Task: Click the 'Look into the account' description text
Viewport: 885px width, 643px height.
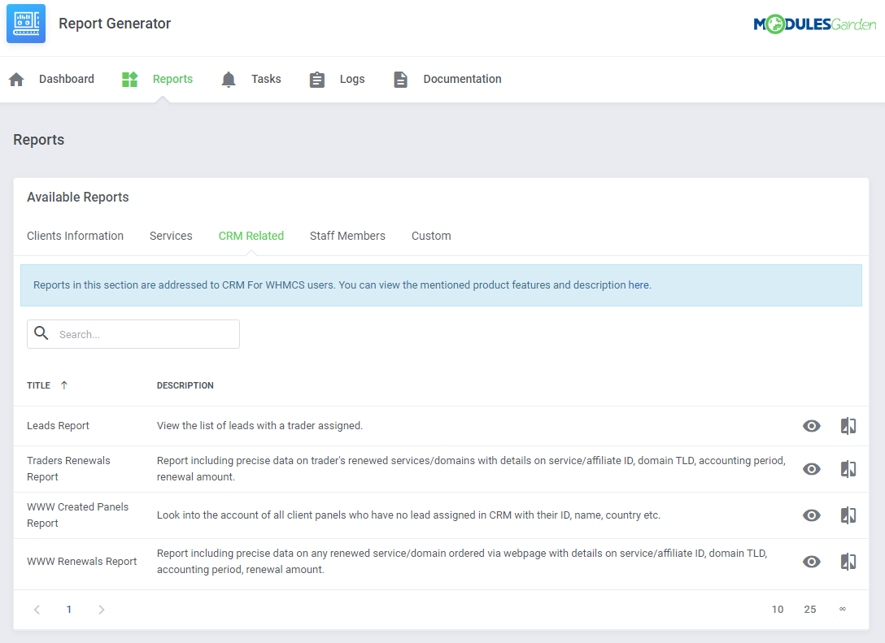Action: point(408,515)
